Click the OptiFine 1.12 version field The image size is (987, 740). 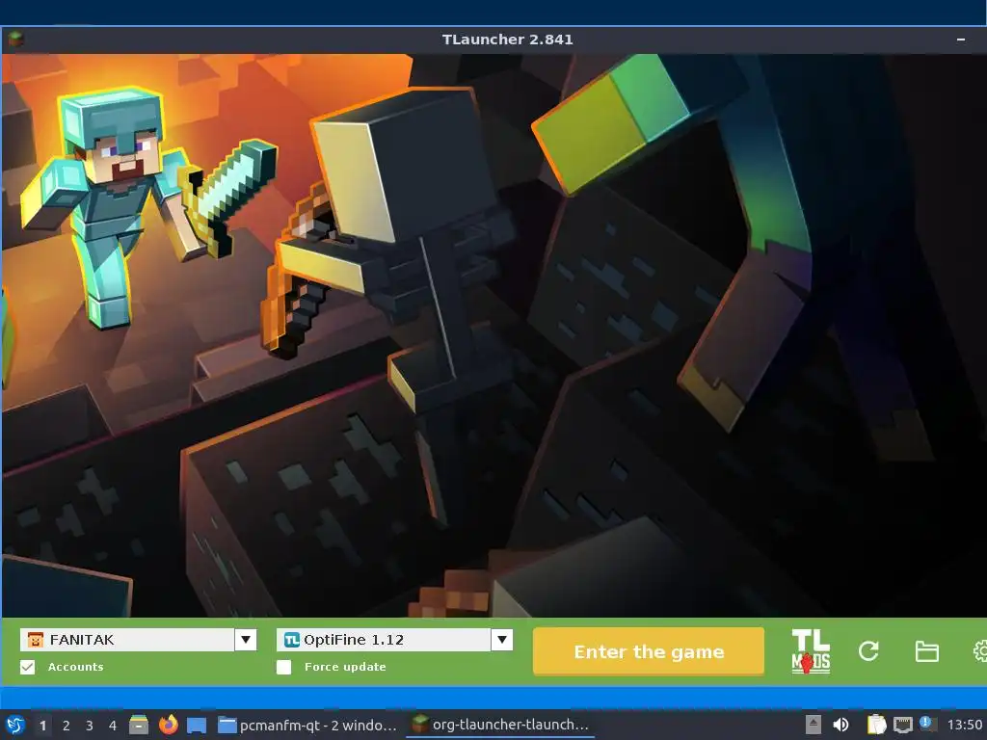click(384, 640)
